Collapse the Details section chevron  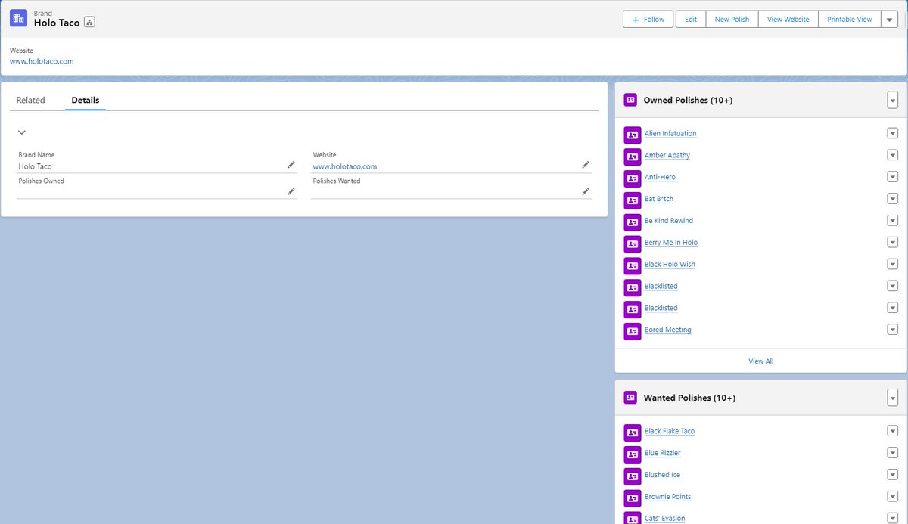coord(22,132)
